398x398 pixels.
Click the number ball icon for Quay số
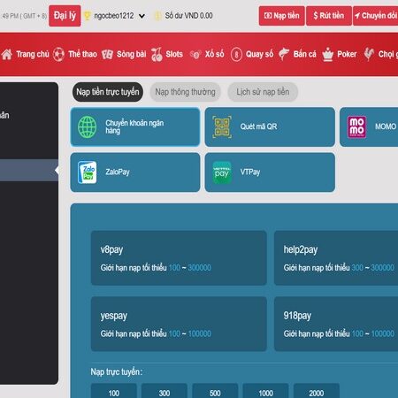pyautogui.click(x=236, y=54)
